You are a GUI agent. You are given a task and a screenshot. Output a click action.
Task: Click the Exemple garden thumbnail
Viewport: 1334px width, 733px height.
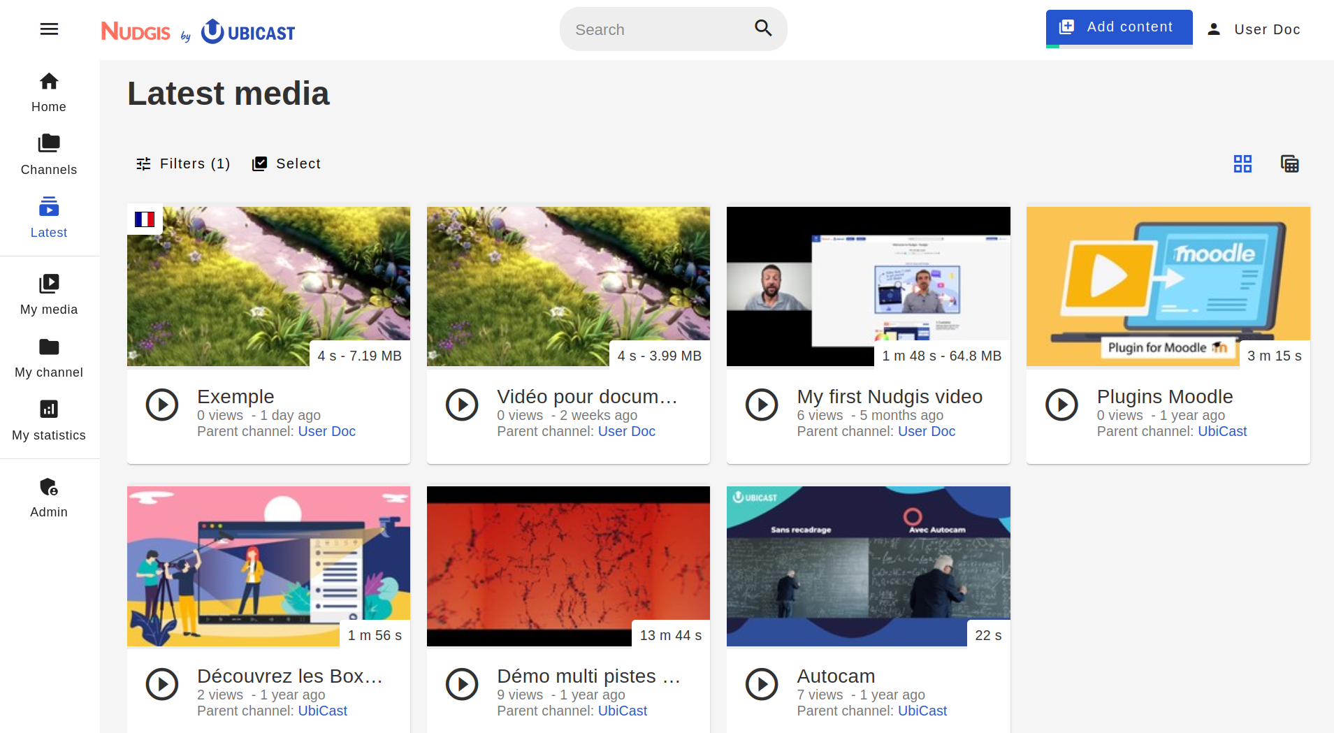point(268,286)
